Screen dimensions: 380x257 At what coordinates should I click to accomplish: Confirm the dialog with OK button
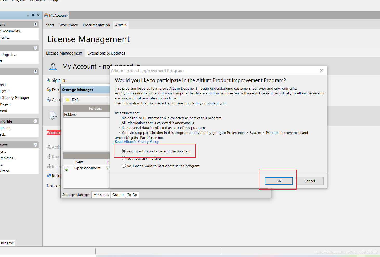pos(279,181)
